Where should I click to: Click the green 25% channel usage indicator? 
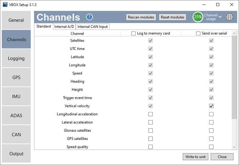[198, 17]
